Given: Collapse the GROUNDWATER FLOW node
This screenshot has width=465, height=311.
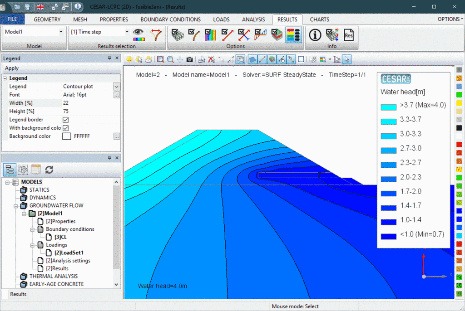Looking at the screenshot, I should 16,206.
